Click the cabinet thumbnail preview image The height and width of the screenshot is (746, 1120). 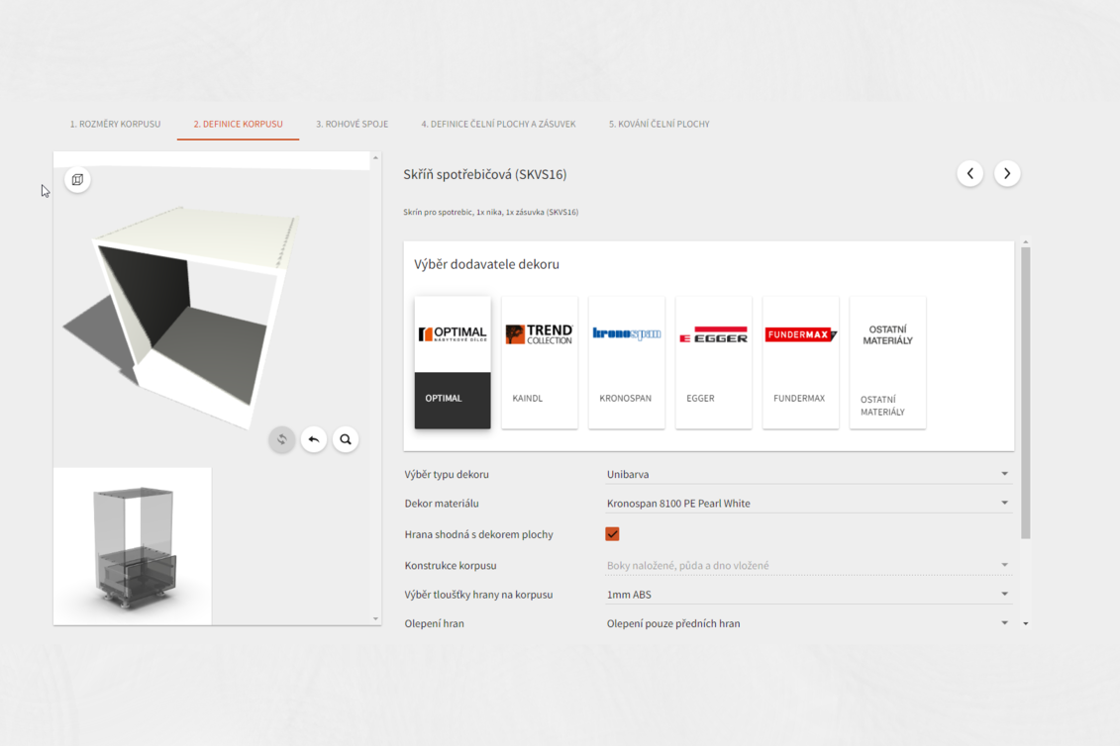[133, 546]
